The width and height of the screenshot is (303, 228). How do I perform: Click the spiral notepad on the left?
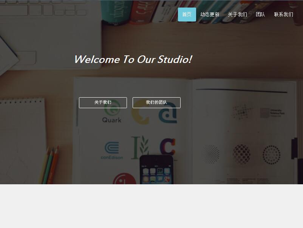pos(23,141)
